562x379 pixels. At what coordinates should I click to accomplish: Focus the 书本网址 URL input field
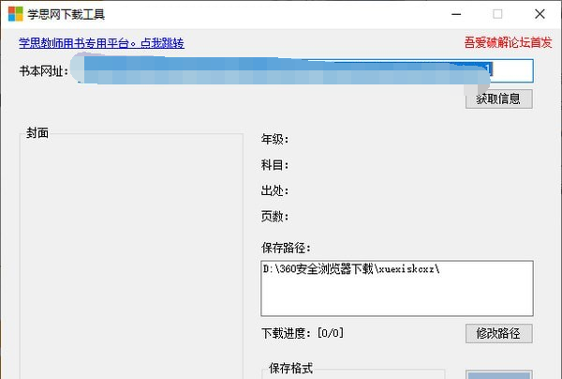coord(303,70)
